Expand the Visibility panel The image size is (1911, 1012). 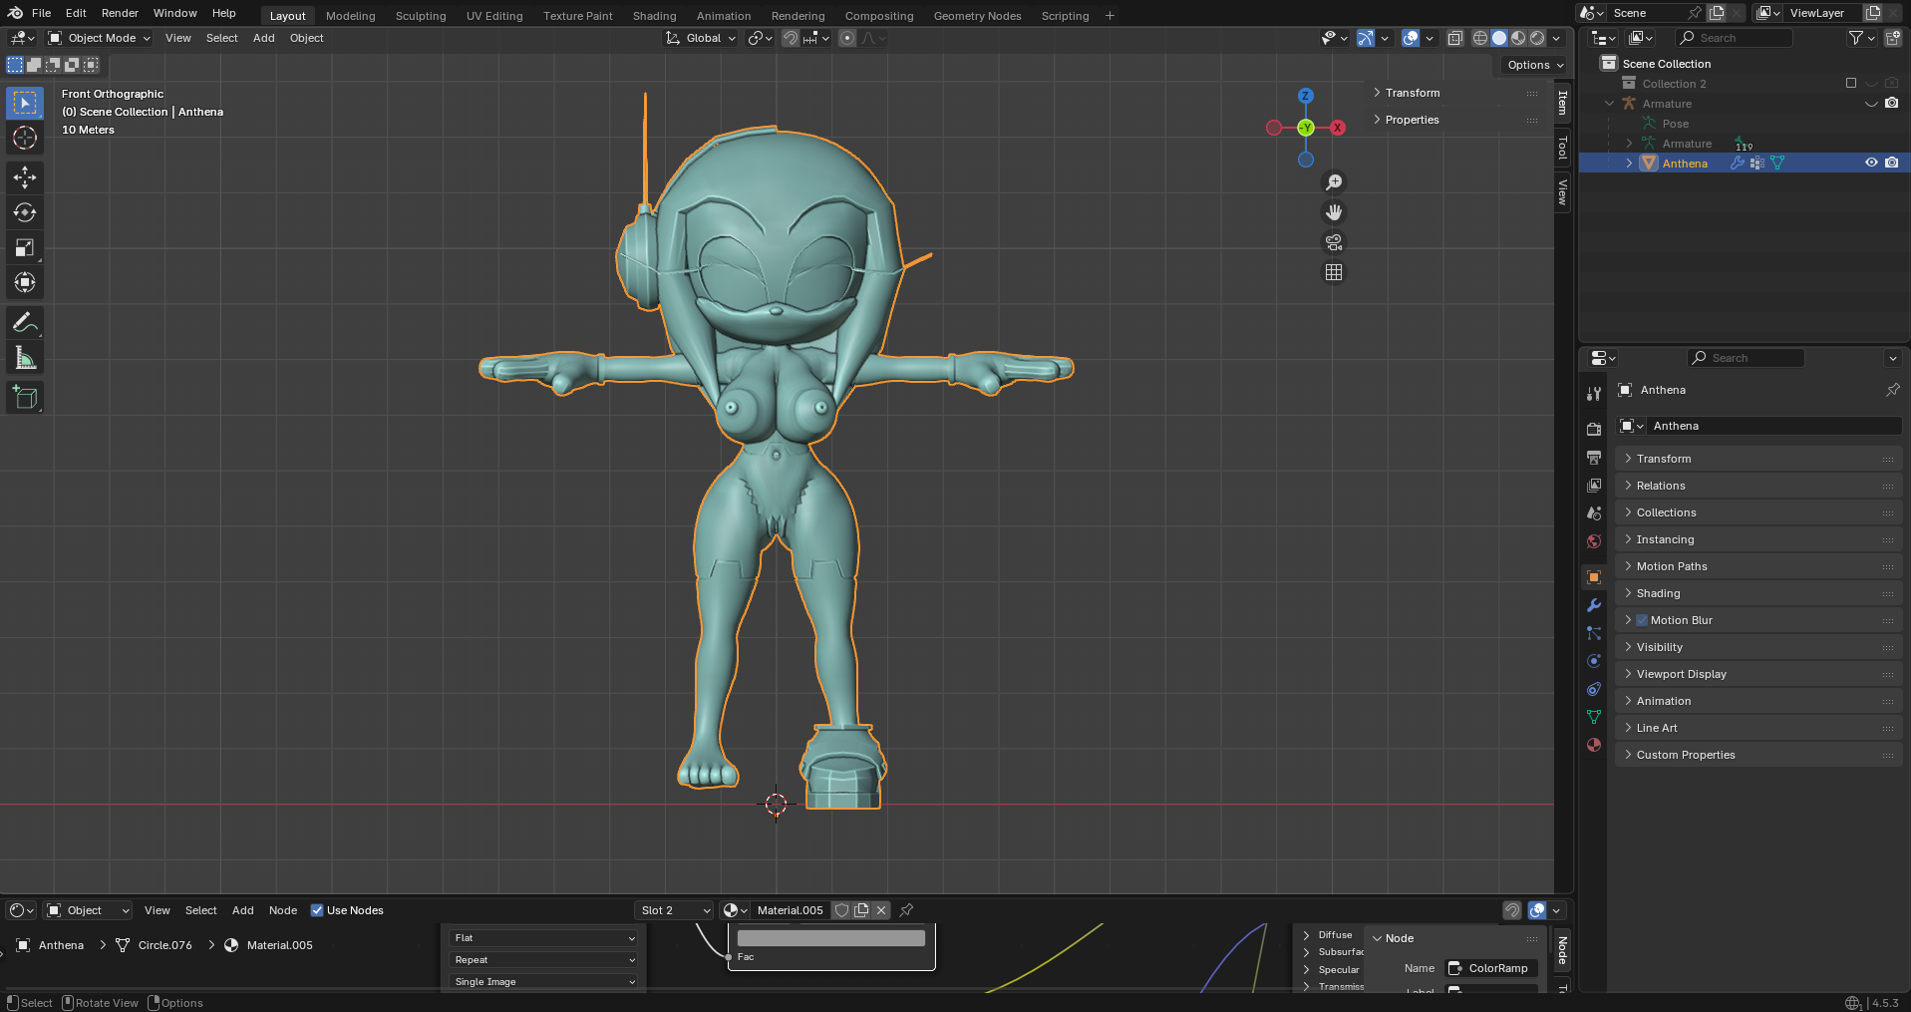tap(1758, 647)
